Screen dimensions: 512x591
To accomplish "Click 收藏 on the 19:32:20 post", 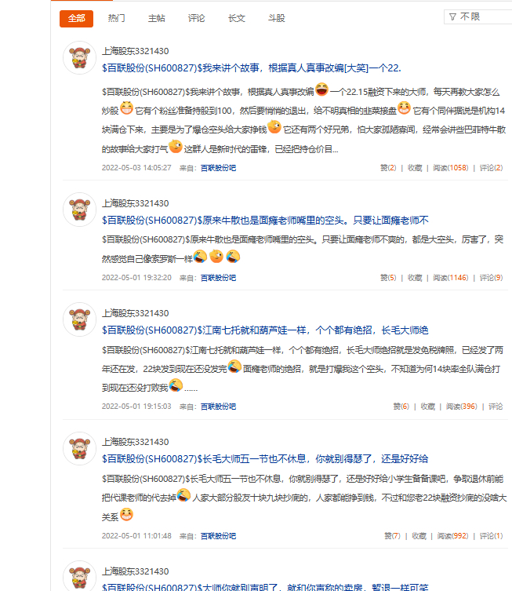I will [x=415, y=278].
